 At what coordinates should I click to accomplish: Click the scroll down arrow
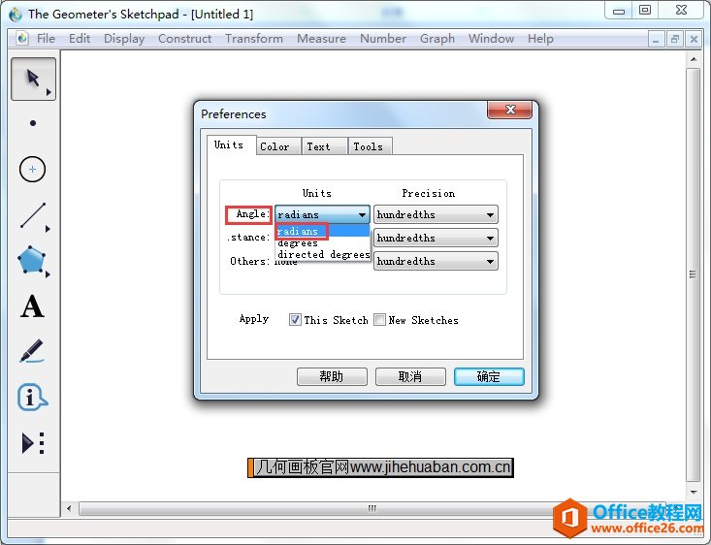[x=694, y=492]
